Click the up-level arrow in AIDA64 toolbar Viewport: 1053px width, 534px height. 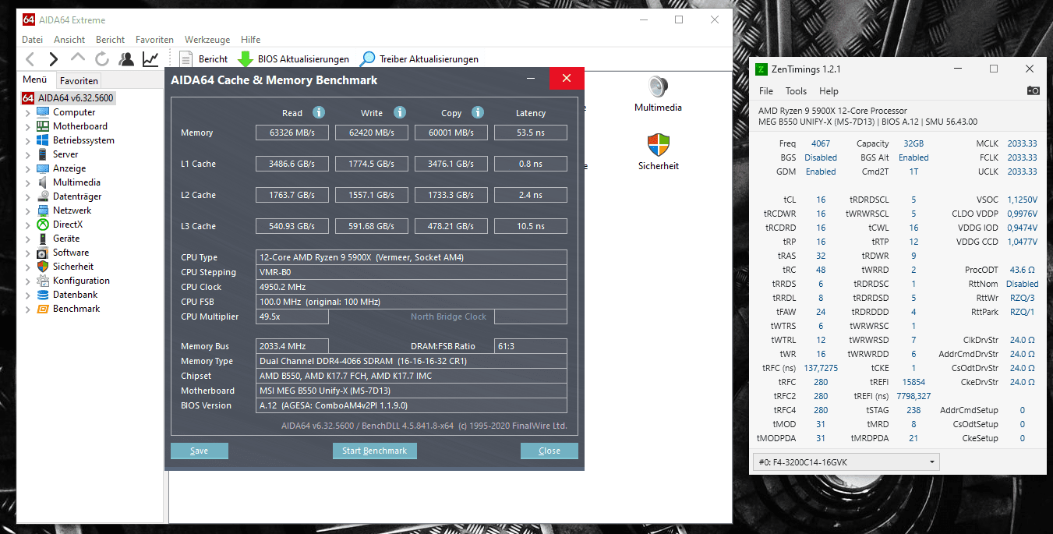(78, 58)
